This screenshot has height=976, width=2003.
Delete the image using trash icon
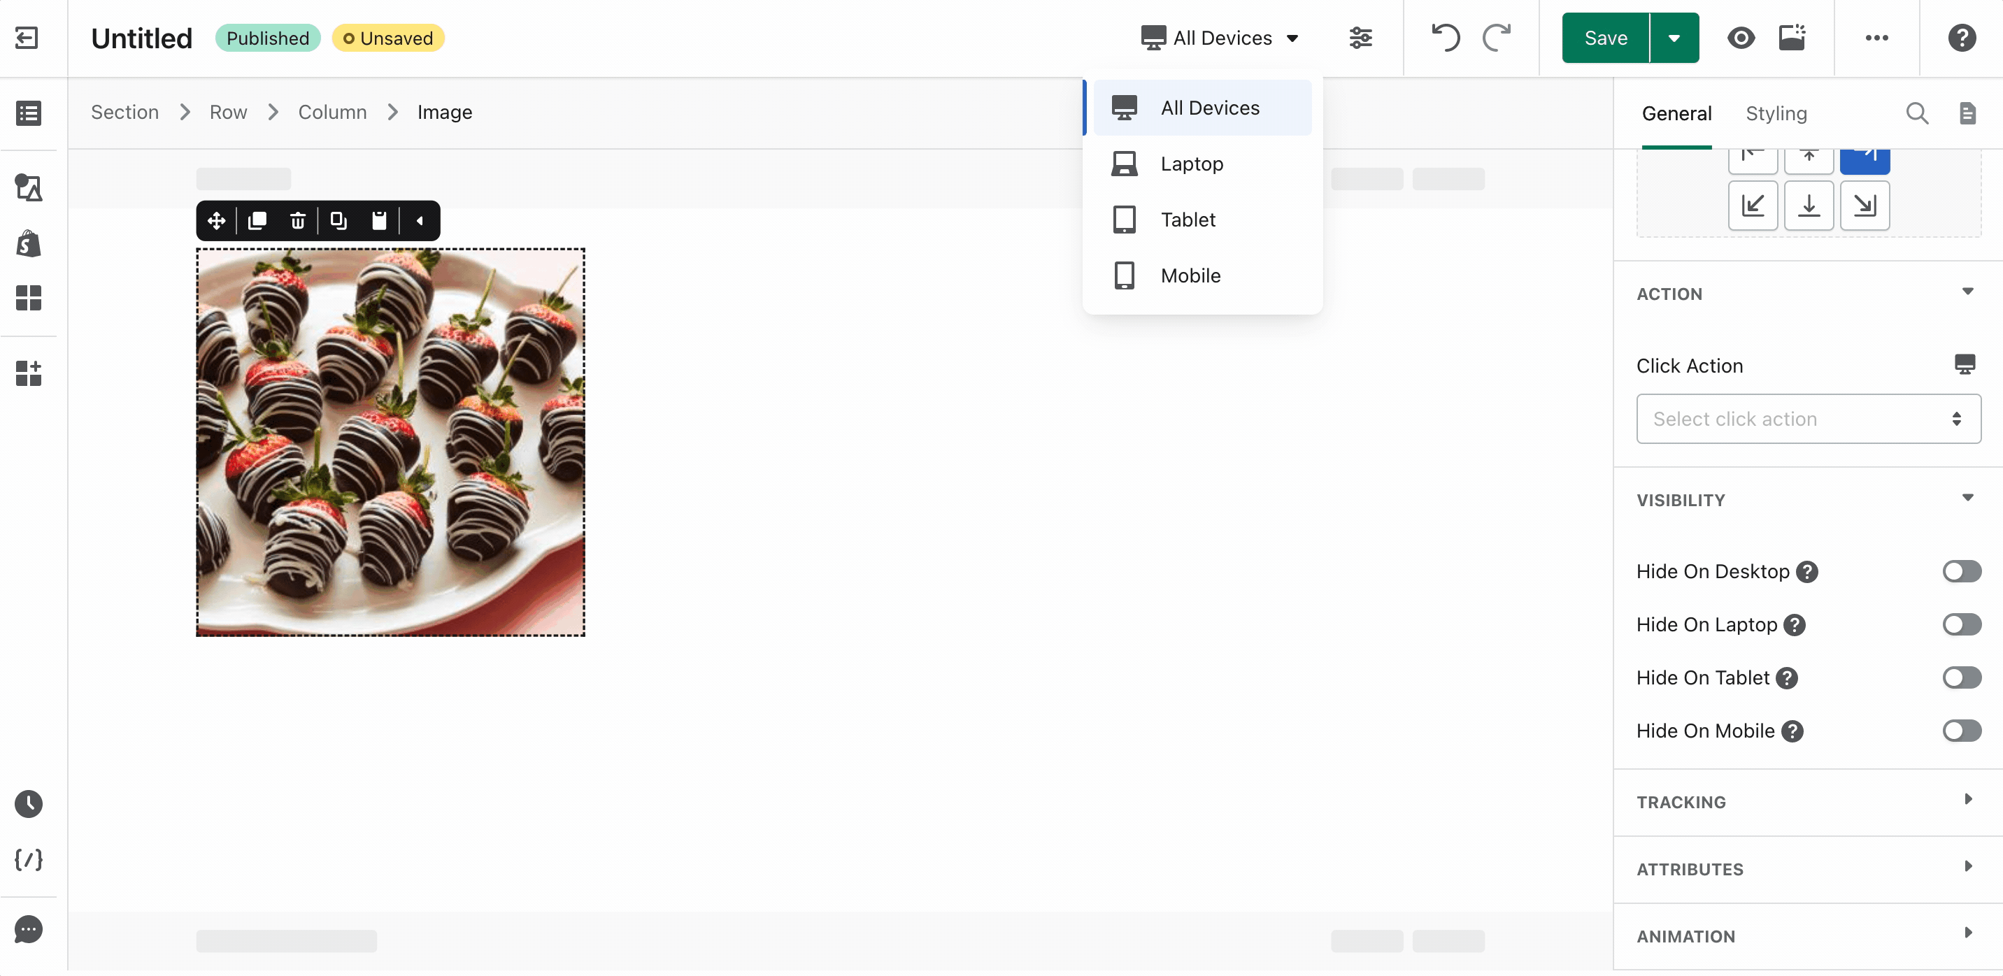point(298,222)
